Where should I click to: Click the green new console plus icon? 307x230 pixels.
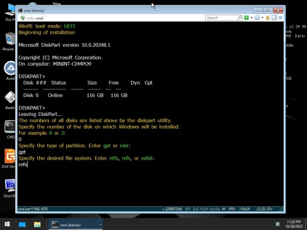246,18
